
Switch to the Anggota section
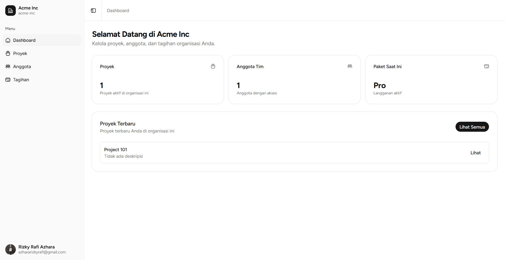point(22,66)
